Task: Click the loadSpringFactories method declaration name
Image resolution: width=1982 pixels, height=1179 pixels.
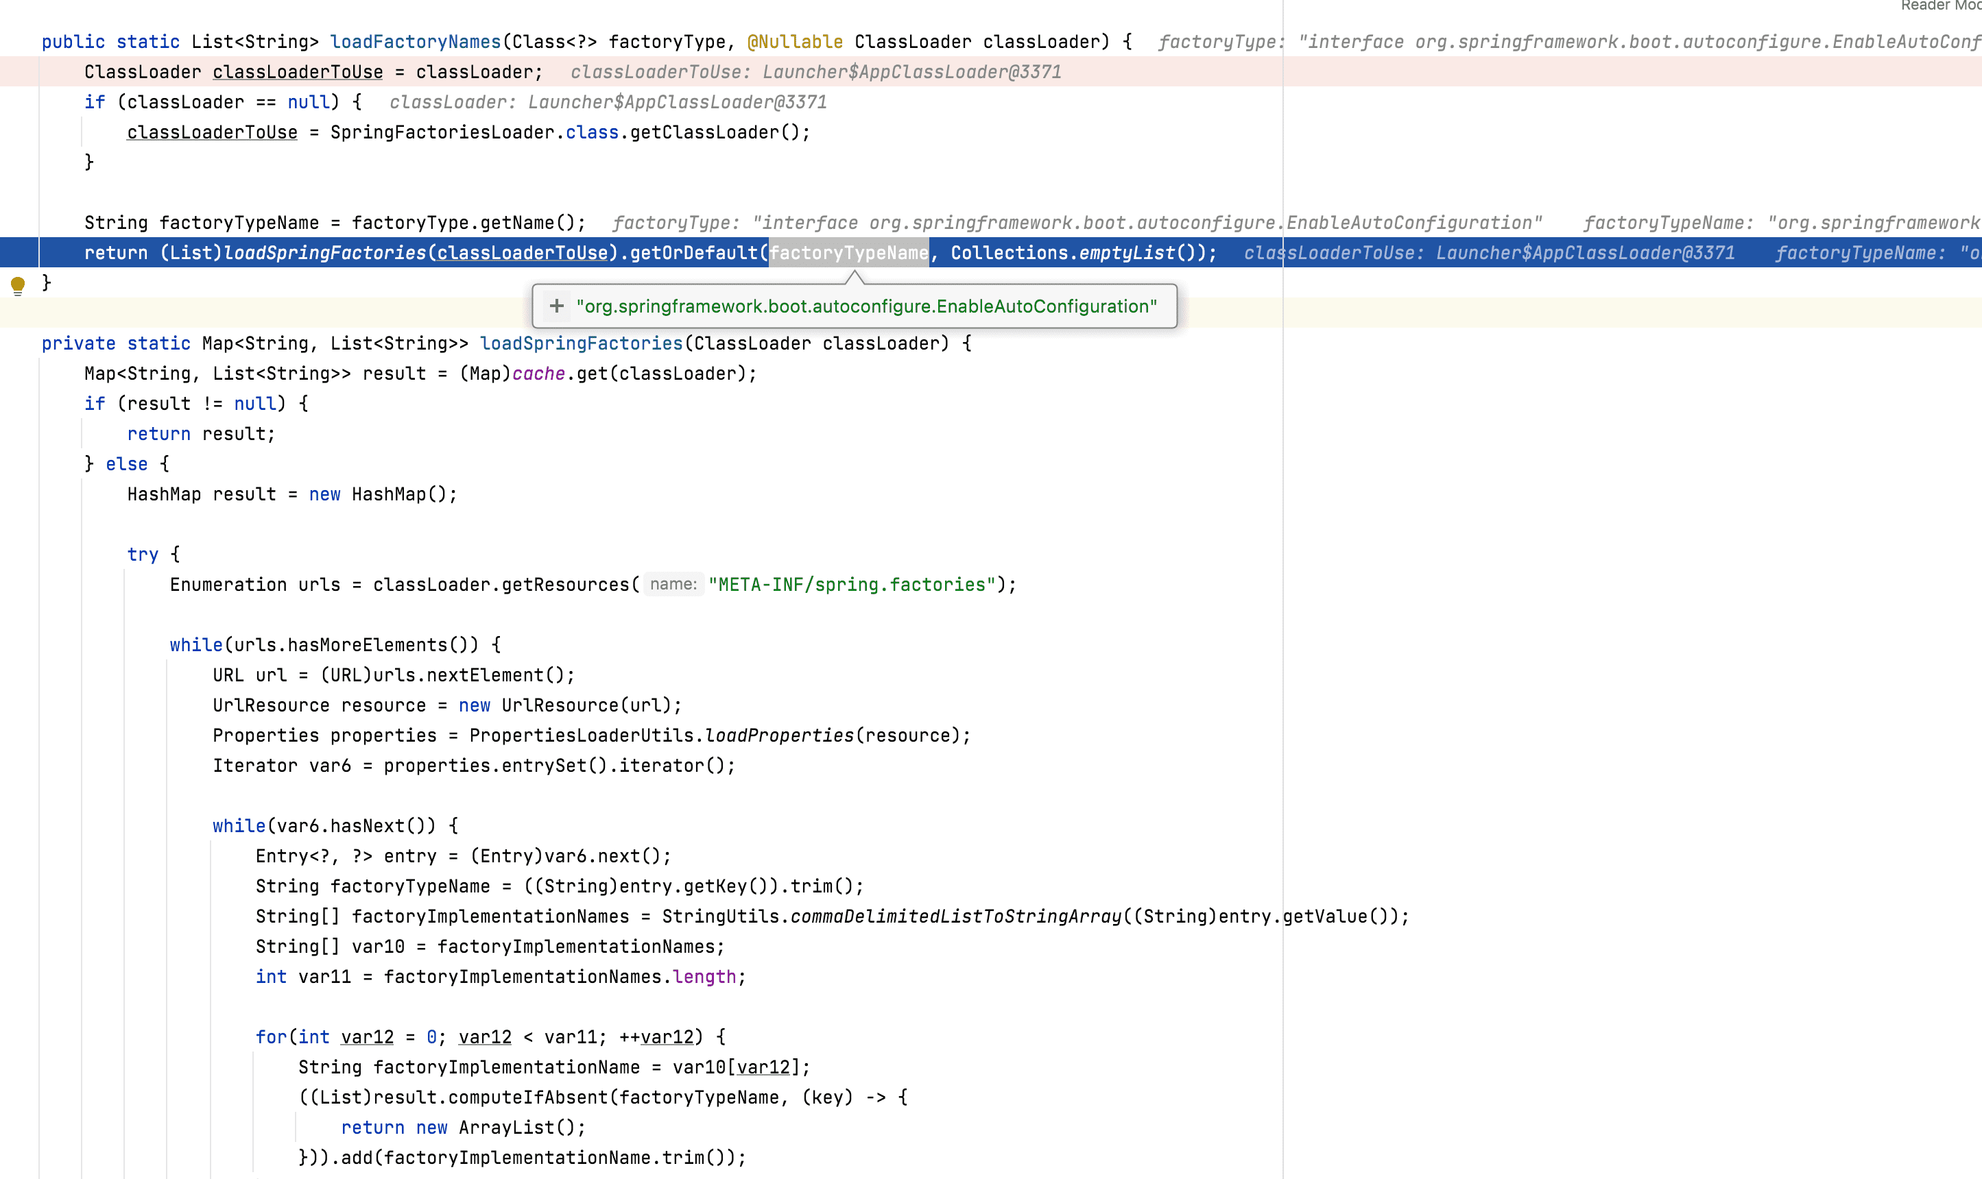Action: (x=582, y=343)
